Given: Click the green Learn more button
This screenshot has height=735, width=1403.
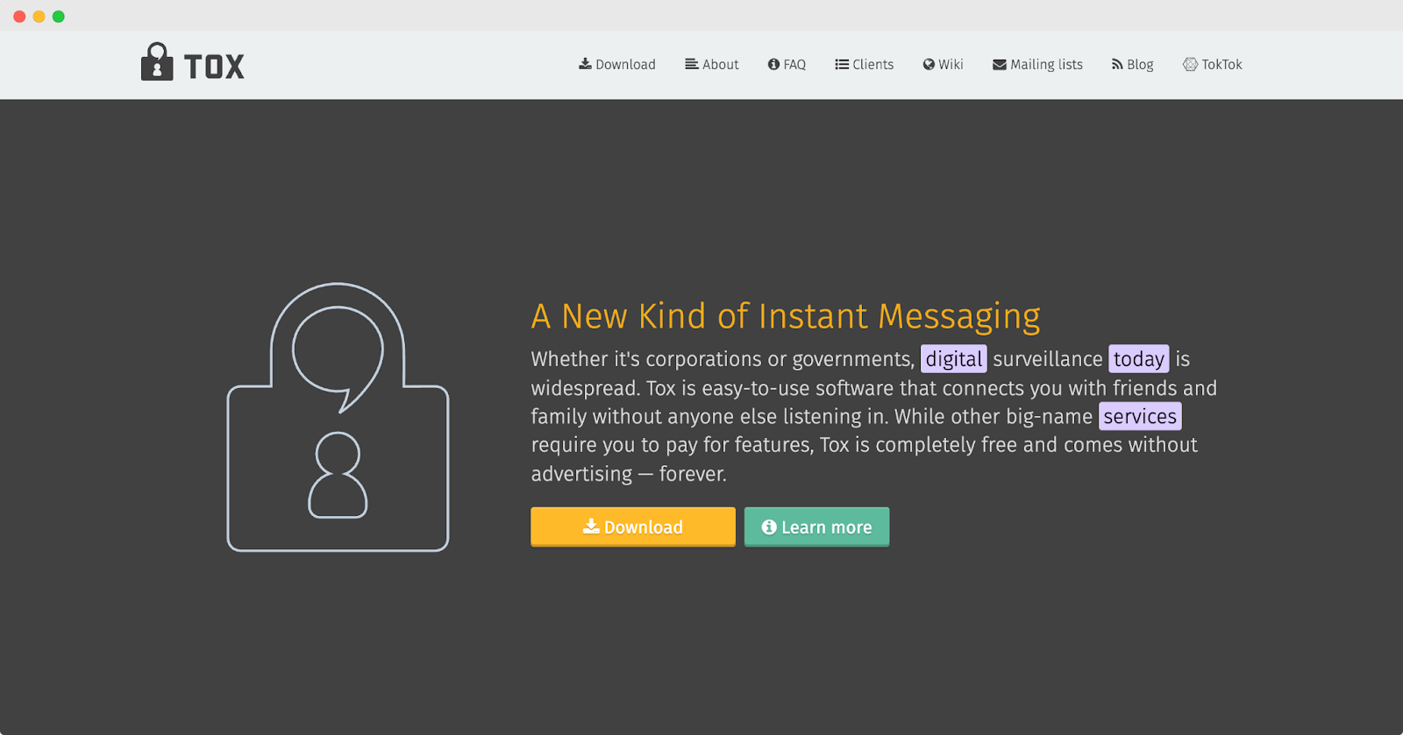Looking at the screenshot, I should [816, 527].
